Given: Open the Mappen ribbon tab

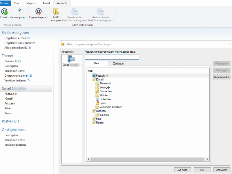Looking at the screenshot, I should (x=31, y=3).
